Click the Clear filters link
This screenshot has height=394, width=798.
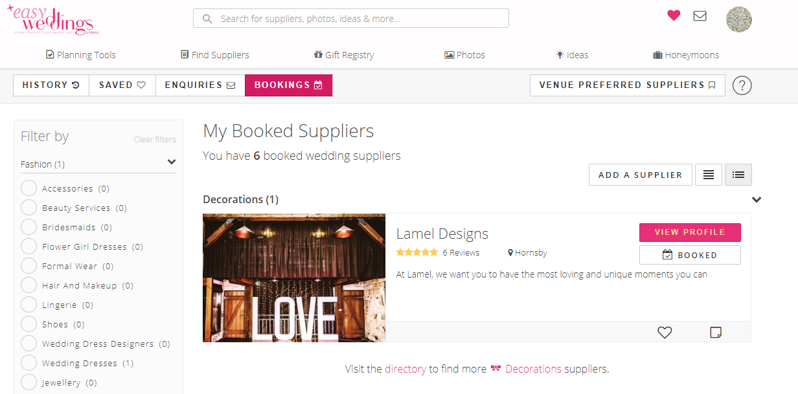click(x=155, y=139)
